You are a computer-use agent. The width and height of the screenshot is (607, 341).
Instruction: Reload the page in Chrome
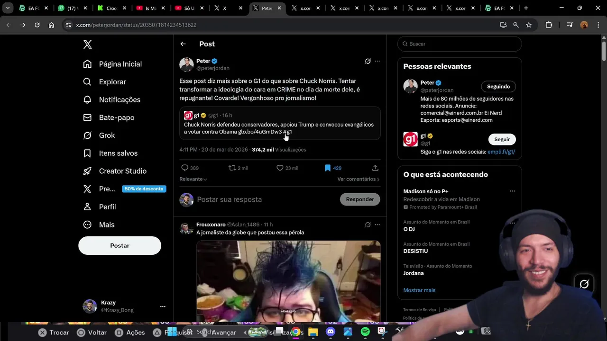tap(37, 25)
